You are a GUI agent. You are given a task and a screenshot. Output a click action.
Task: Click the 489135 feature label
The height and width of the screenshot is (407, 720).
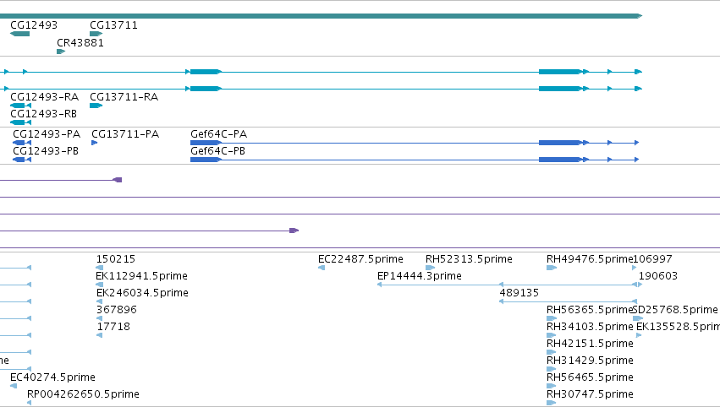pos(519,293)
